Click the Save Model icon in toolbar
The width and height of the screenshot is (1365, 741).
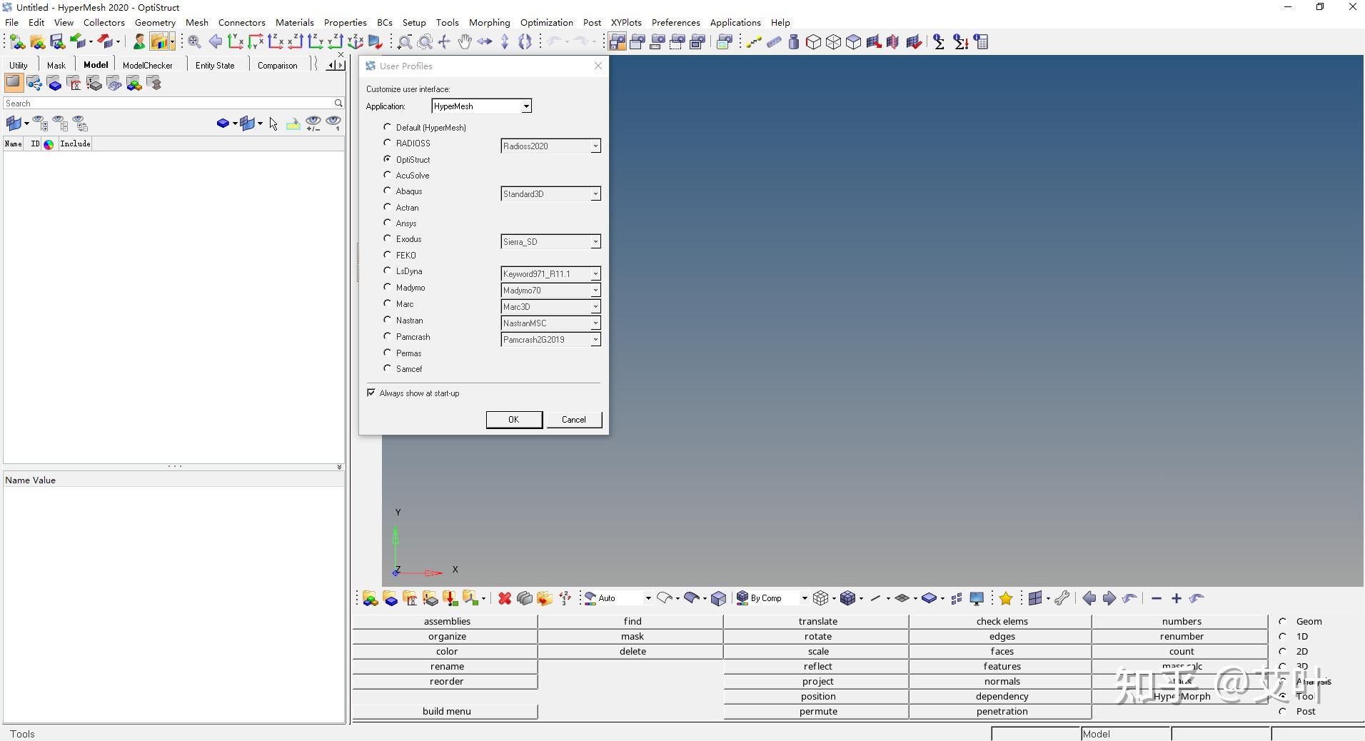pos(57,42)
